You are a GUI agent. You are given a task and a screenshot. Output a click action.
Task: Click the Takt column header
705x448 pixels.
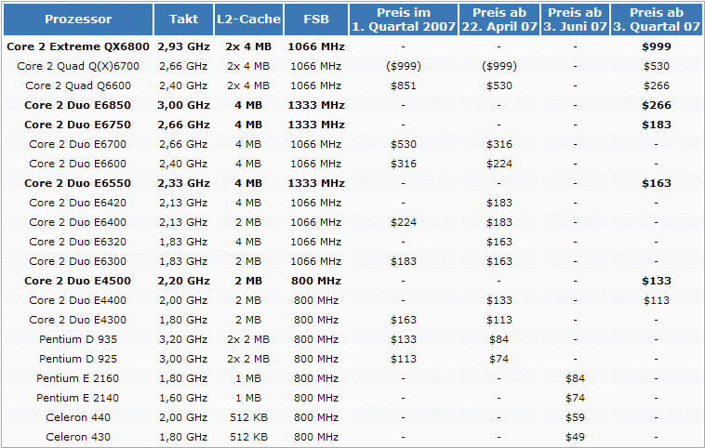pyautogui.click(x=183, y=20)
